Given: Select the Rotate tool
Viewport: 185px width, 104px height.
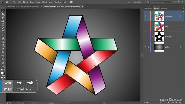Looking at the screenshot, I should (3, 35).
